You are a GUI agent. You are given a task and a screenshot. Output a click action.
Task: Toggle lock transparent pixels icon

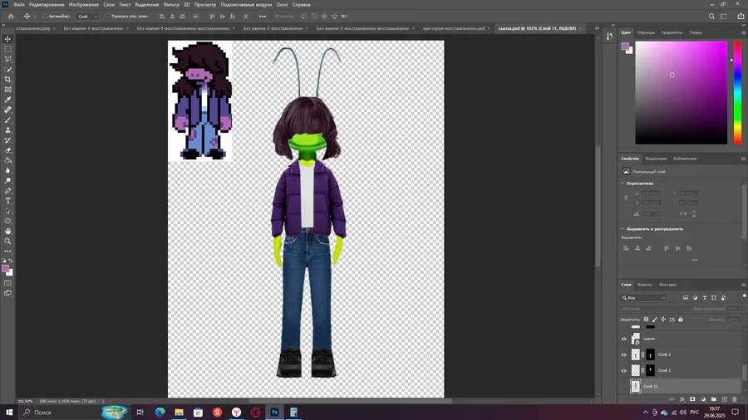(646, 320)
